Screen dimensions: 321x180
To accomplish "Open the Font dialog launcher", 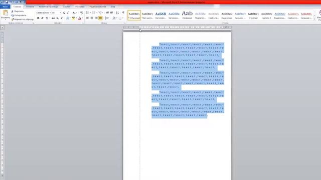I will 83,23.
